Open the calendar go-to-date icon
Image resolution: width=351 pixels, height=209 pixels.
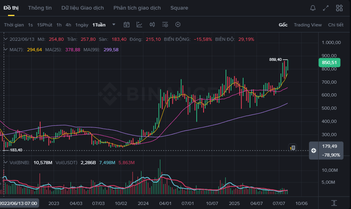[127, 24]
